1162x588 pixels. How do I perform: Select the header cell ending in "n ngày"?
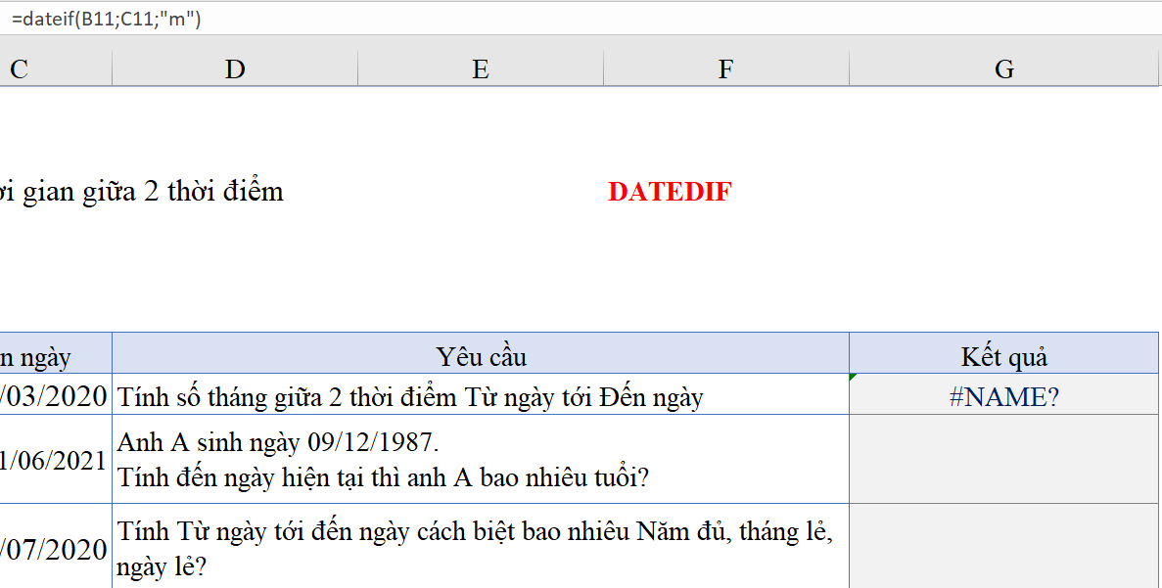pyautogui.click(x=56, y=353)
